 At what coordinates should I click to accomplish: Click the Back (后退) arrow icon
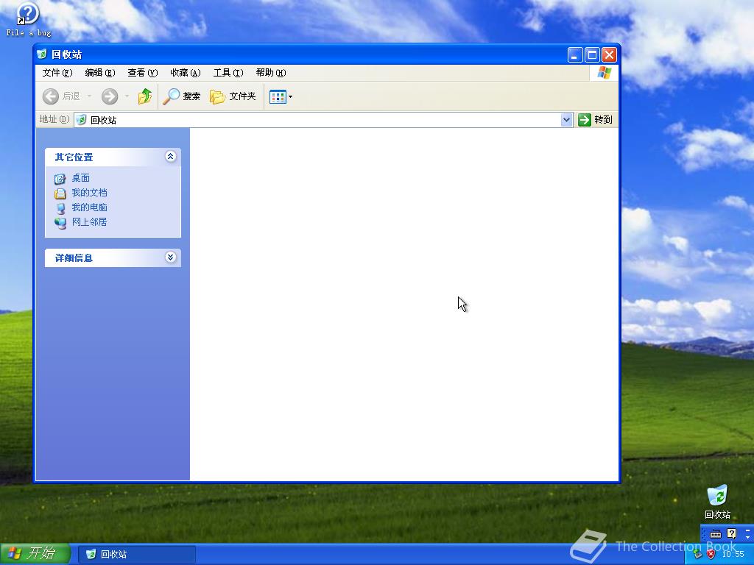click(x=51, y=96)
